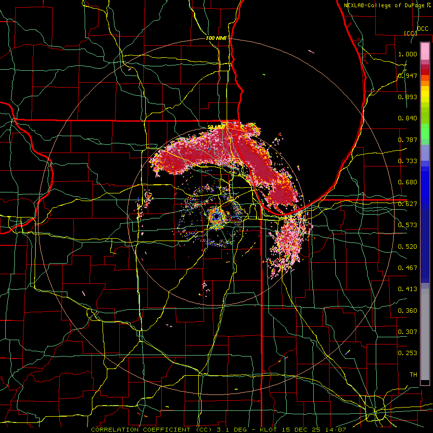The height and width of the screenshot is (433, 433).
Task: Click the 0.840 scale value
Action: [408, 118]
